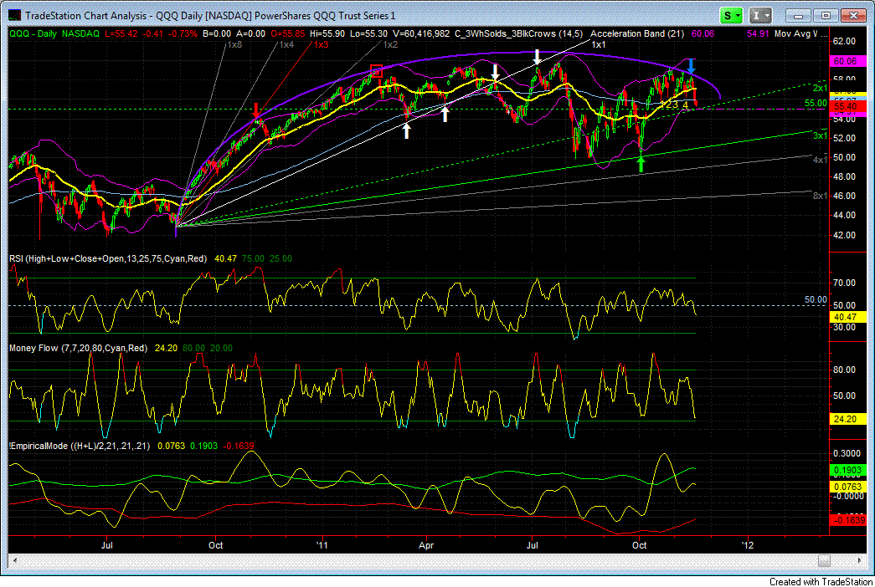Click the red 55.40 price axis marker
Screen dimensions: 875x587
(x=847, y=106)
